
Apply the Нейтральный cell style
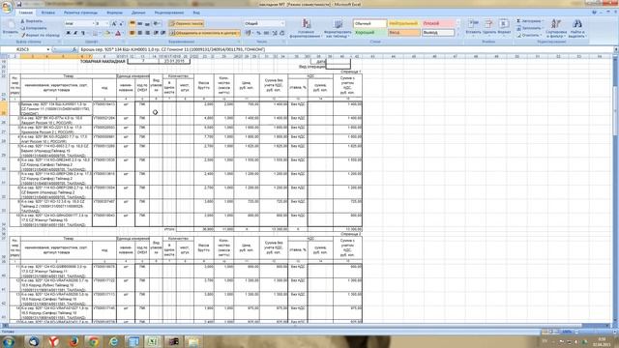coord(403,23)
